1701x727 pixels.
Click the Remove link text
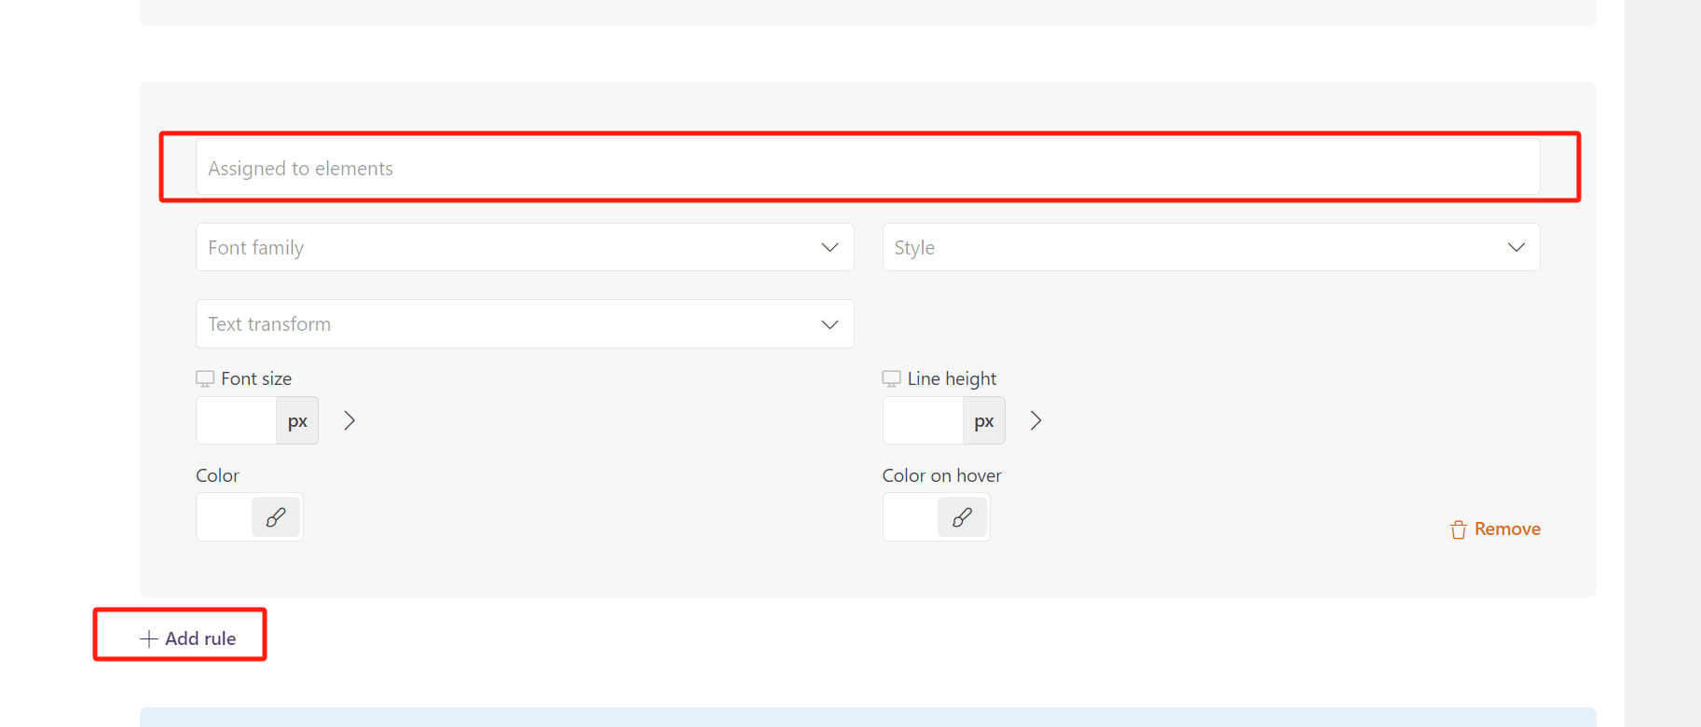1507,529
